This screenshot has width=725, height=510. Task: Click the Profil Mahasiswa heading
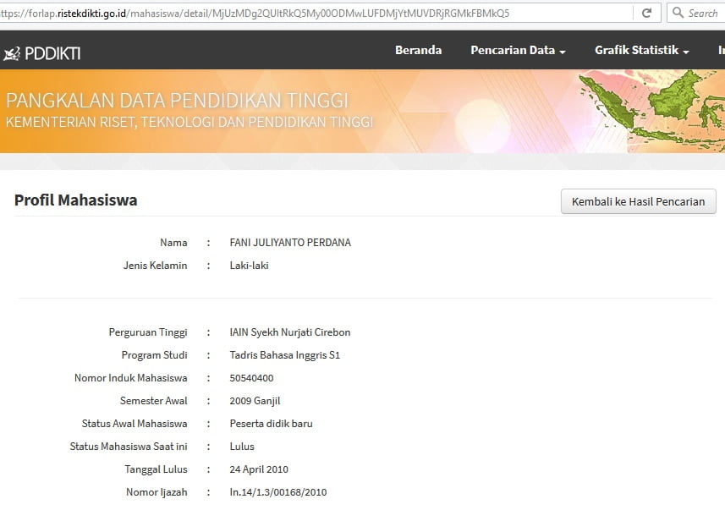pyautogui.click(x=75, y=200)
